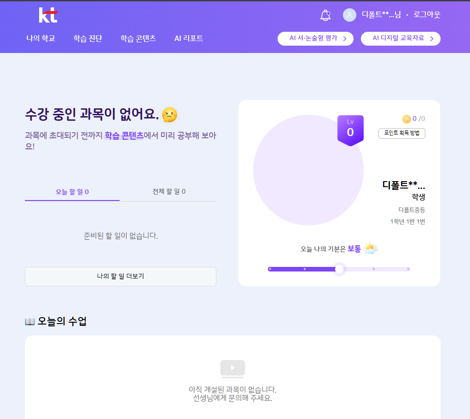Switch to the 전체 할 일 tab

pyautogui.click(x=169, y=191)
